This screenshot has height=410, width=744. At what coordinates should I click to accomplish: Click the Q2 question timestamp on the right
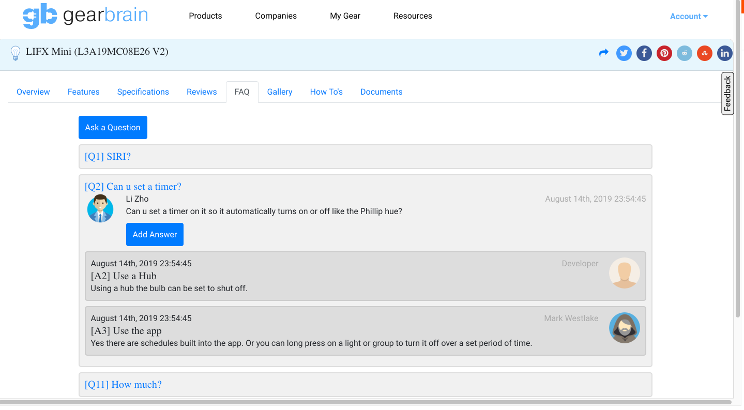(x=596, y=199)
